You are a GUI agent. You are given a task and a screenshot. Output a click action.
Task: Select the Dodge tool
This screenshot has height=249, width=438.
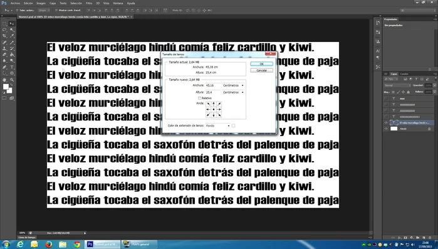(12, 61)
